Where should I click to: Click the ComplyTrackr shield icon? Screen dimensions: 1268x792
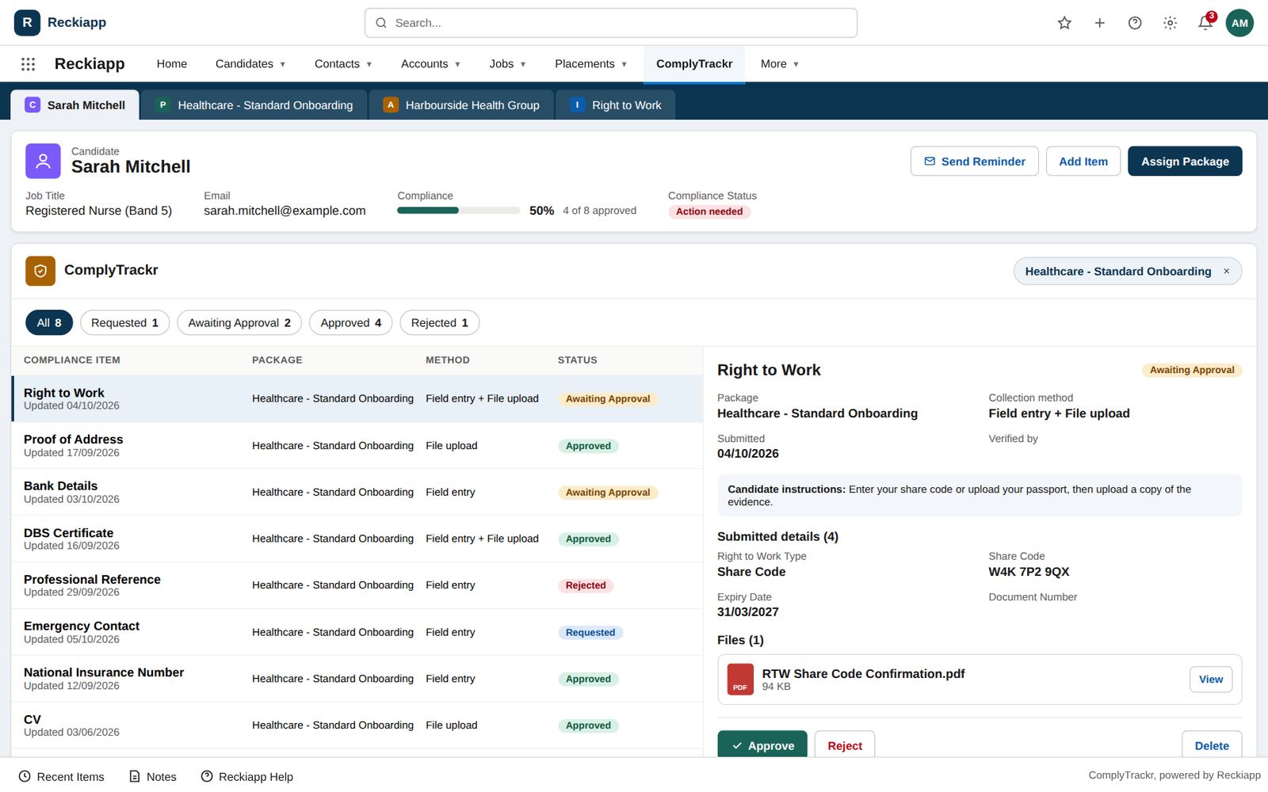click(40, 271)
